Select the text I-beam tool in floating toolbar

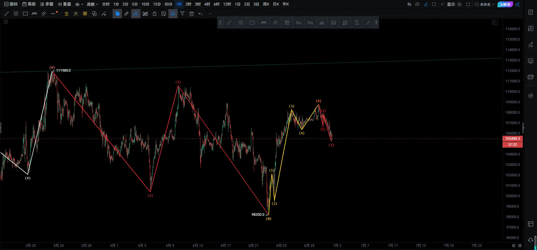pyautogui.click(x=357, y=23)
